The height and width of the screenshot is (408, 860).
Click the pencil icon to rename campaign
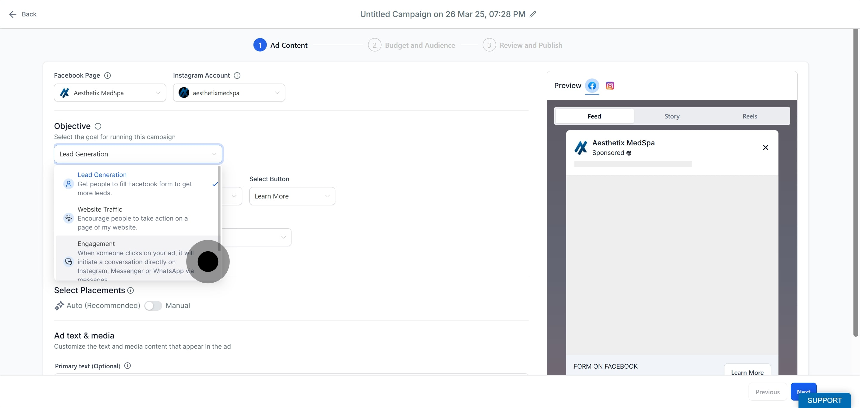click(x=533, y=14)
